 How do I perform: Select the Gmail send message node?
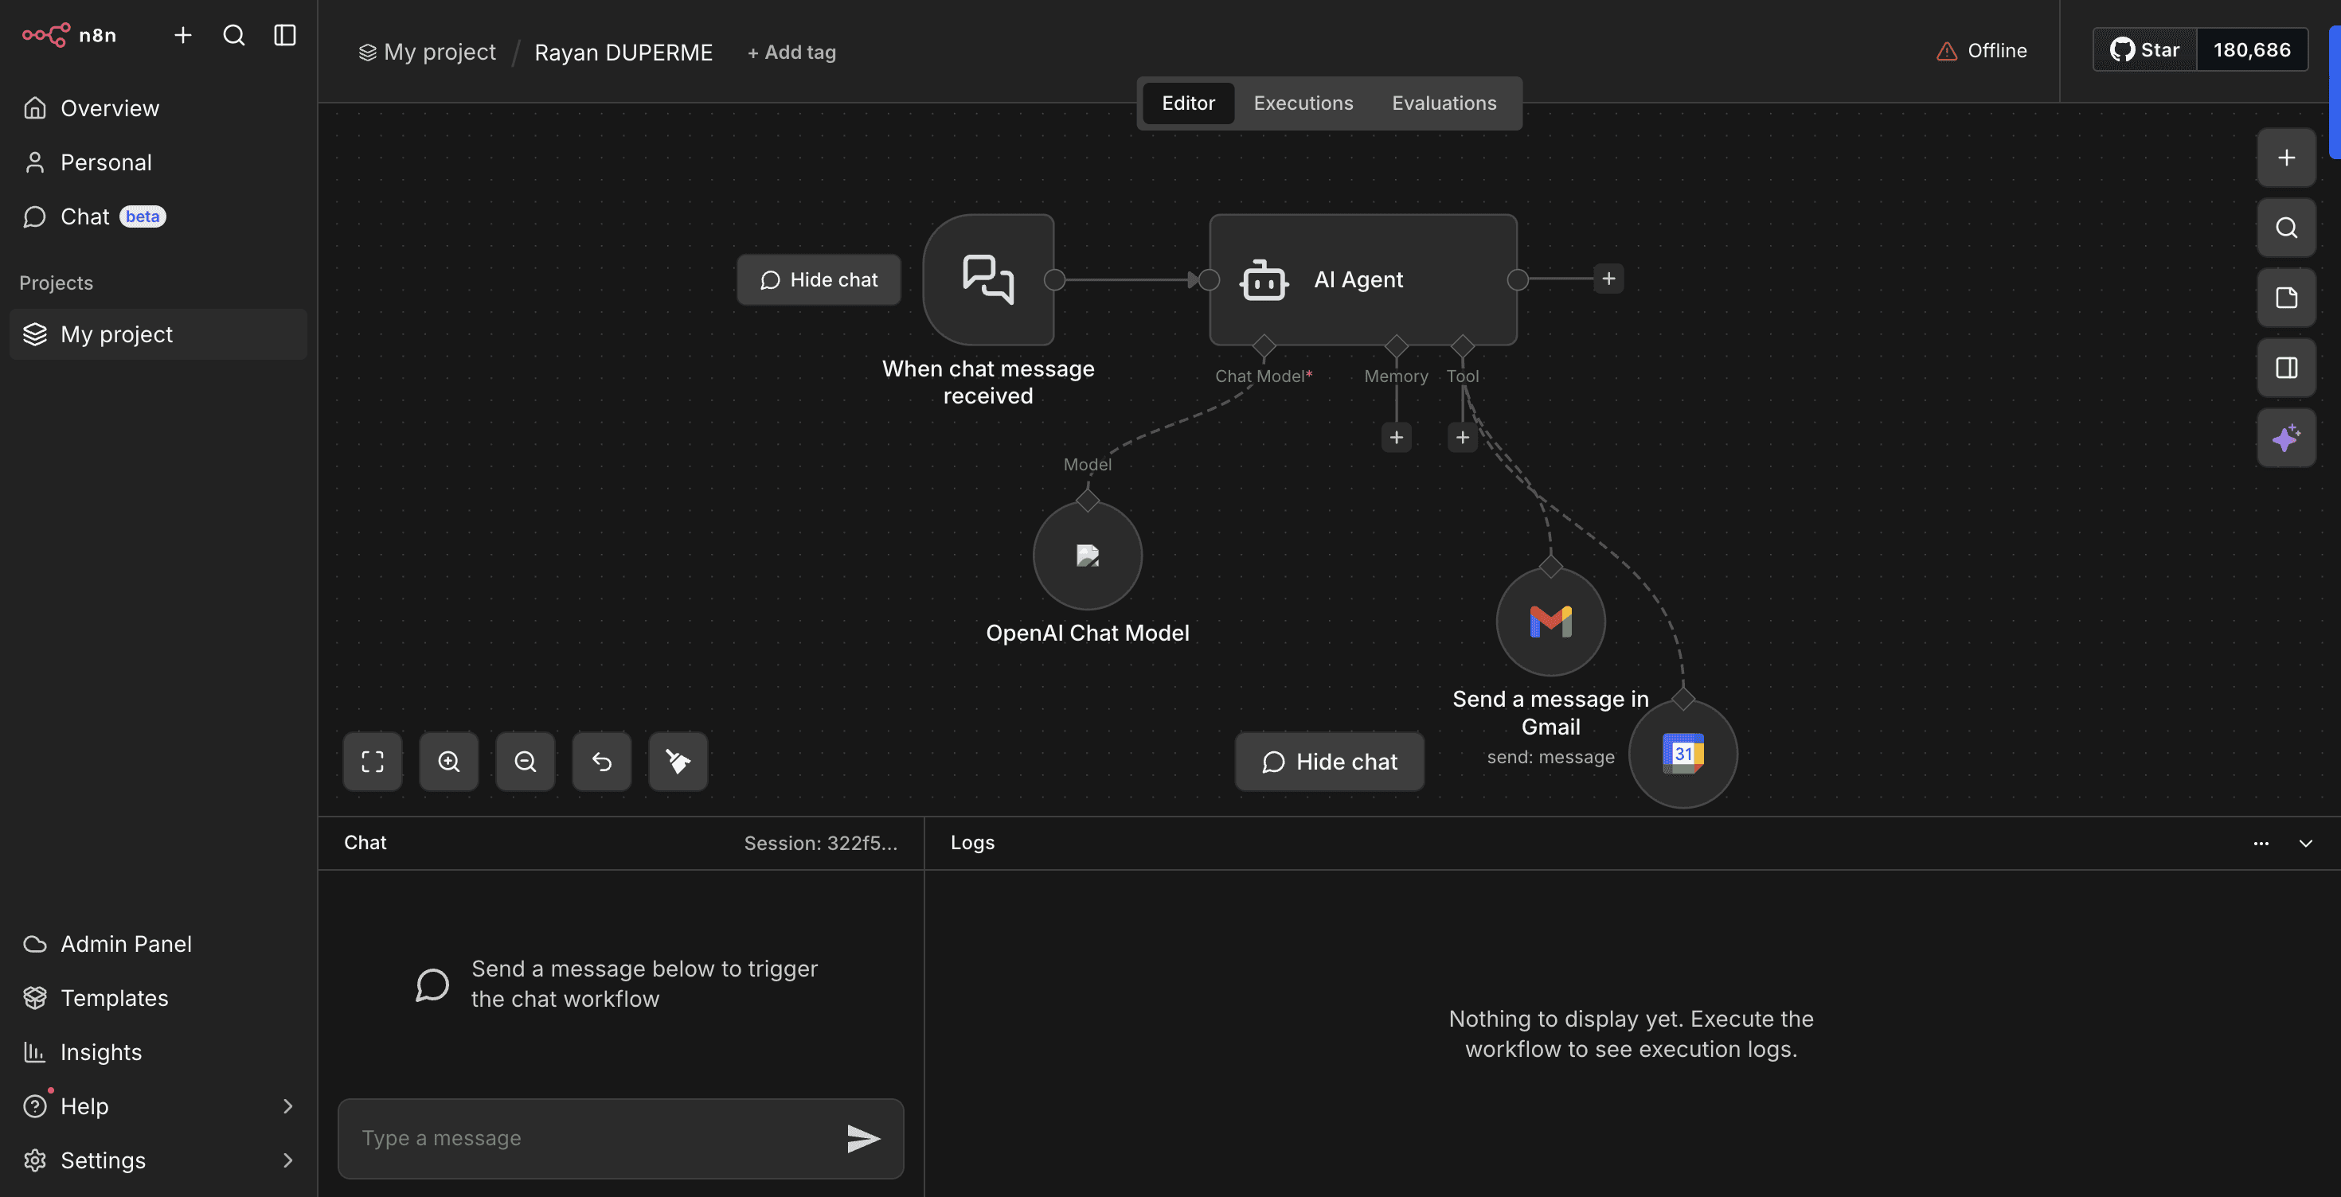click(1550, 622)
